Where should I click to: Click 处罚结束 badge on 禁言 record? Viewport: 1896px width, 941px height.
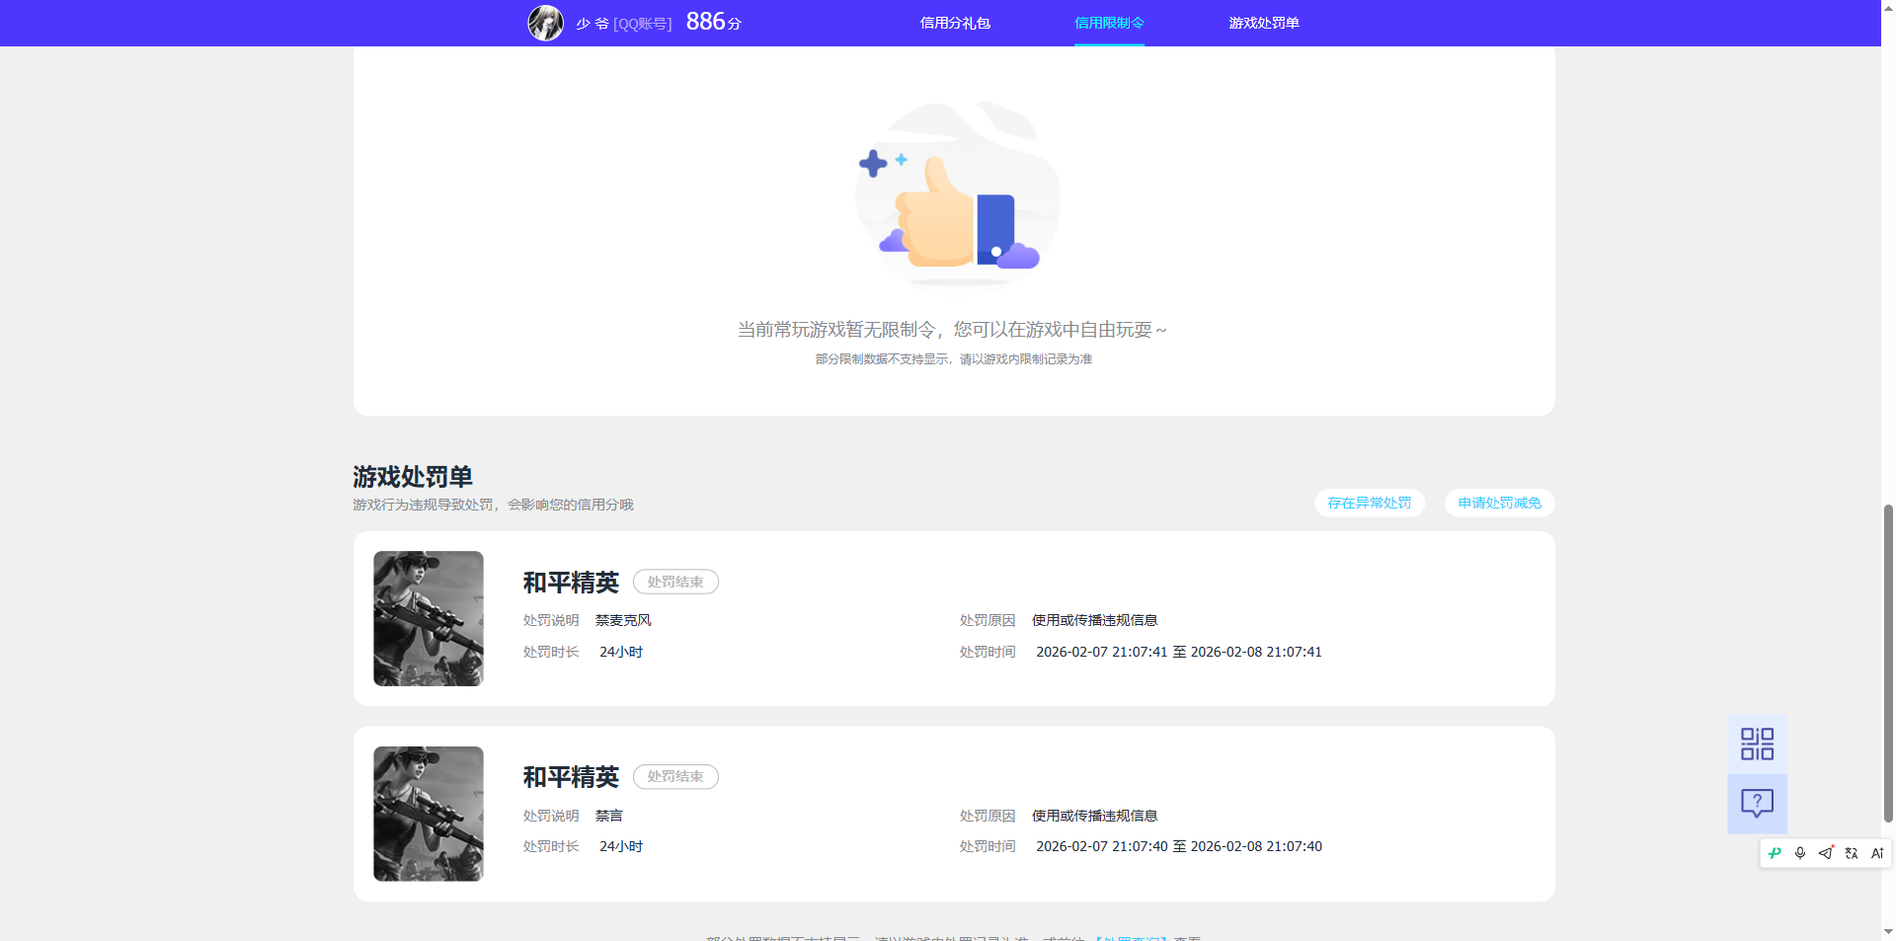click(x=675, y=776)
